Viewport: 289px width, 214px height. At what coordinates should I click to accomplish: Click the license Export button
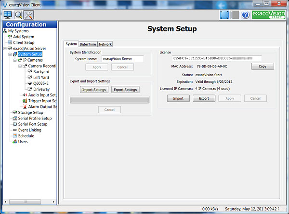click(204, 98)
